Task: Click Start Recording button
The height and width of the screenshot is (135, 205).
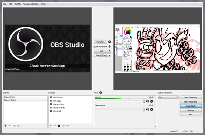Action: (x=191, y=102)
